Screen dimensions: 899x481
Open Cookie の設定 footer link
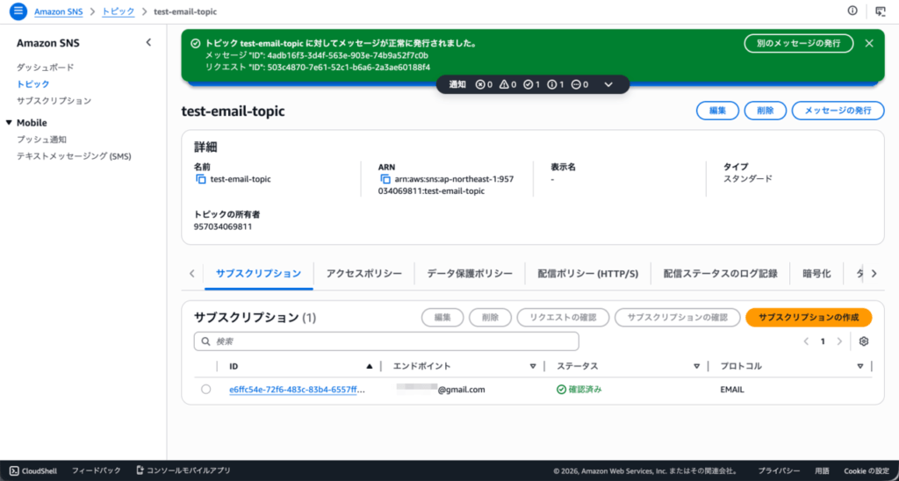click(867, 470)
